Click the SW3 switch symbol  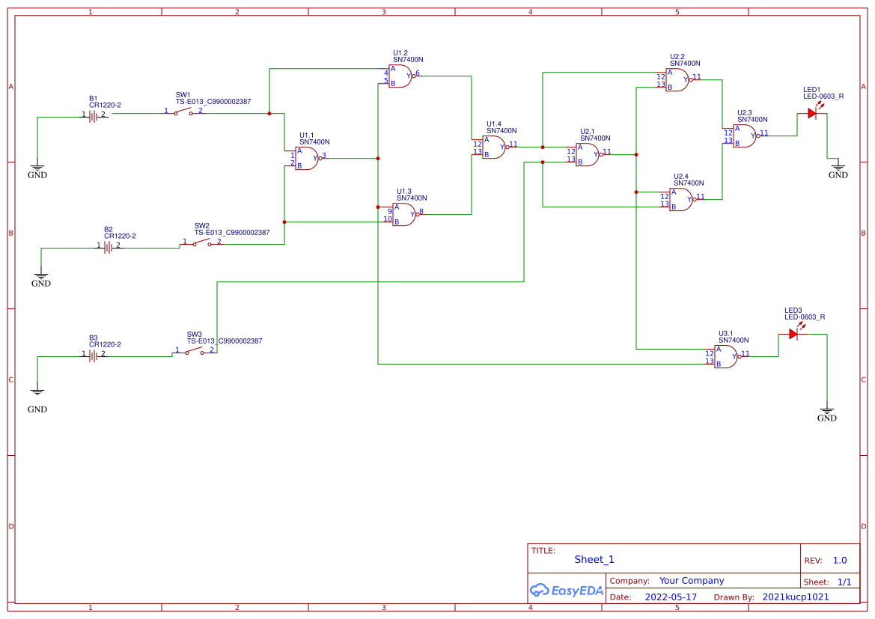point(195,351)
